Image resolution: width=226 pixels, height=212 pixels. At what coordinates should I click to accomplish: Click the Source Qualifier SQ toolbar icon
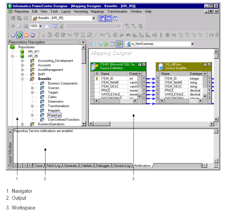pos(174,35)
